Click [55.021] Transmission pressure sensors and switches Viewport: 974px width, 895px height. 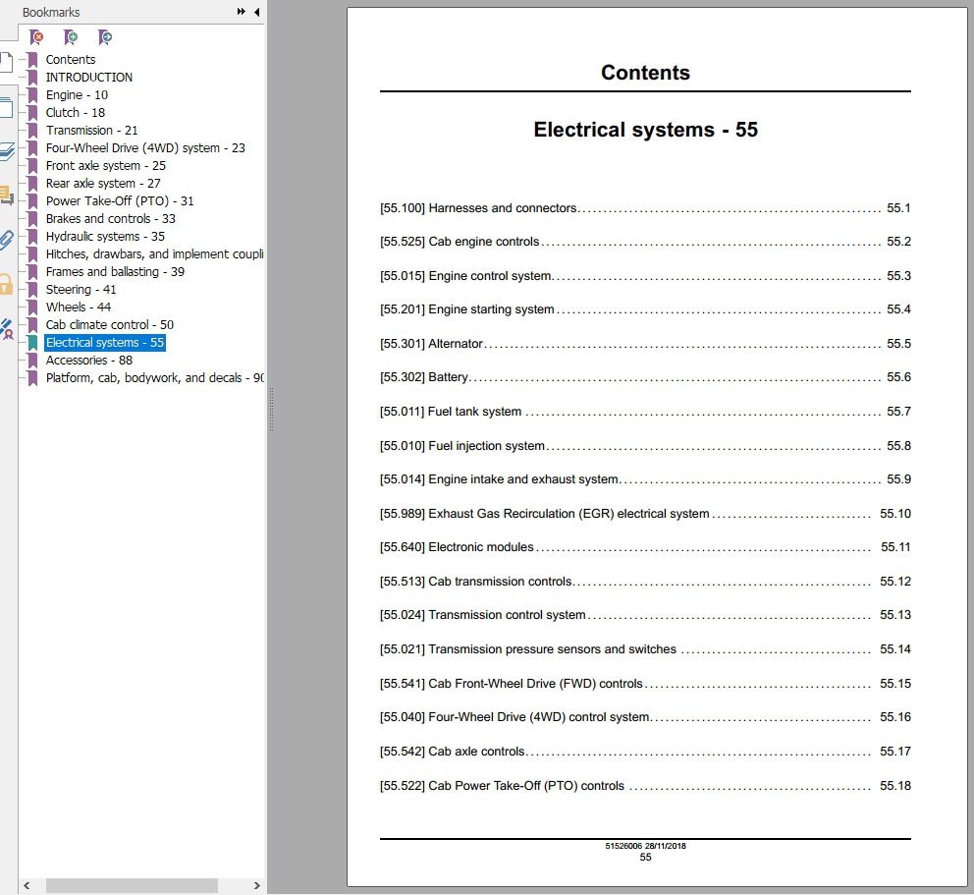pos(645,648)
